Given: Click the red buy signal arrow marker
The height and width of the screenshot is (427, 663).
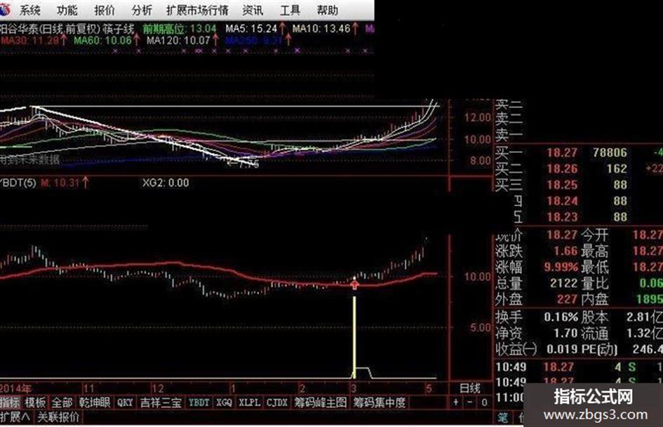Looking at the screenshot, I should tap(354, 285).
